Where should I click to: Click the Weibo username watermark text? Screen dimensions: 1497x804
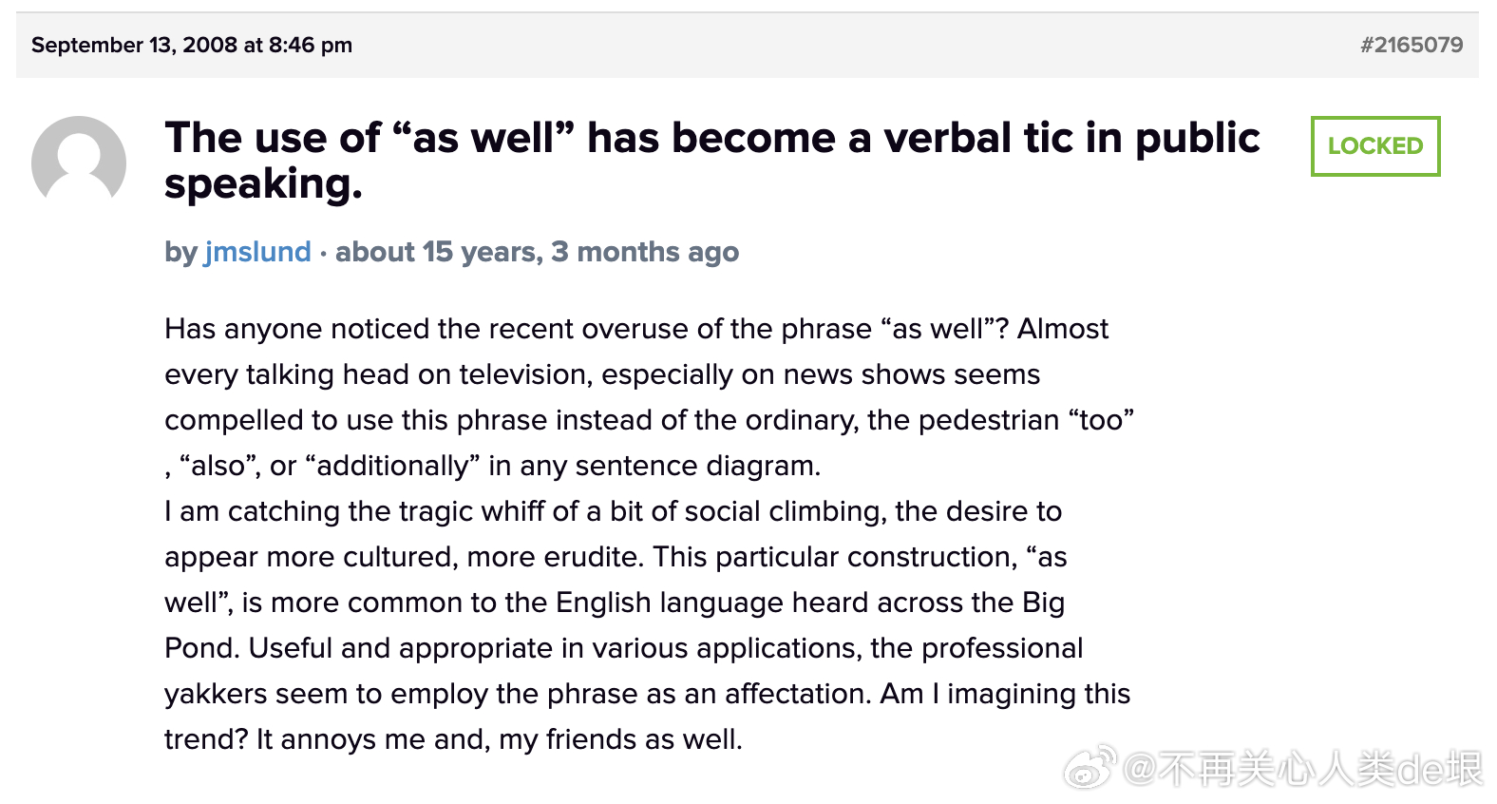(1301, 769)
